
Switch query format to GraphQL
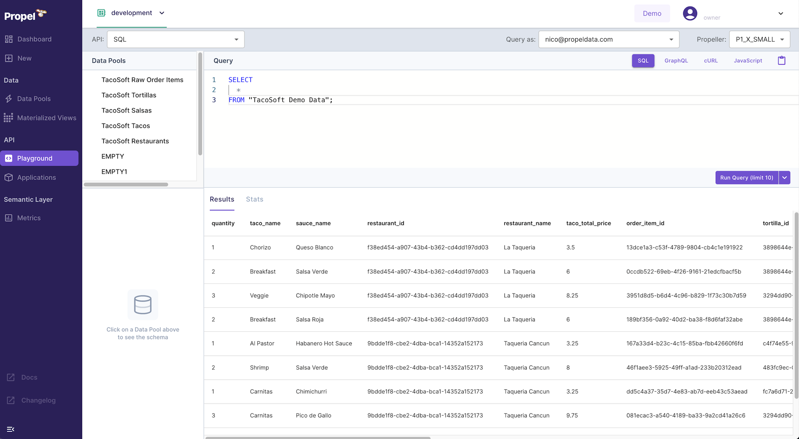[x=676, y=60]
